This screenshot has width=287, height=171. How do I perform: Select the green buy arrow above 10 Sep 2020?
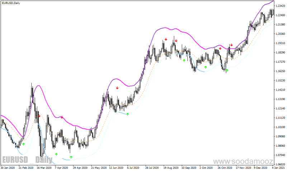pyautogui.click(x=184, y=60)
